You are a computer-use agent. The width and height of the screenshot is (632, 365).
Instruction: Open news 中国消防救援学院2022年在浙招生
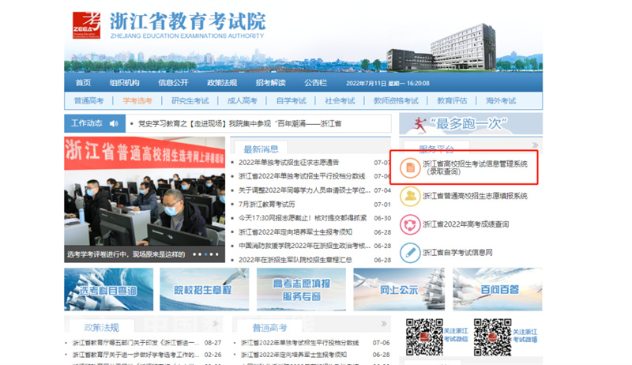[x=304, y=246]
